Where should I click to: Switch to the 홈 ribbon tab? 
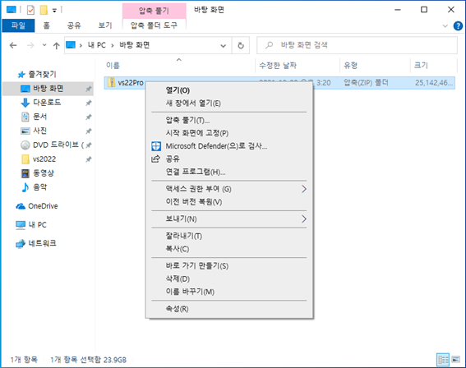pos(46,25)
